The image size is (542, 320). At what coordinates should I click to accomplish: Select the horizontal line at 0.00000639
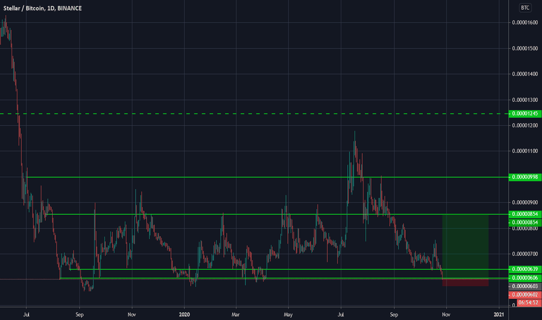tap(288, 269)
